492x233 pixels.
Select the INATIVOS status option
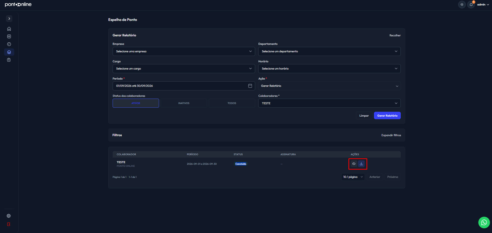(x=184, y=103)
